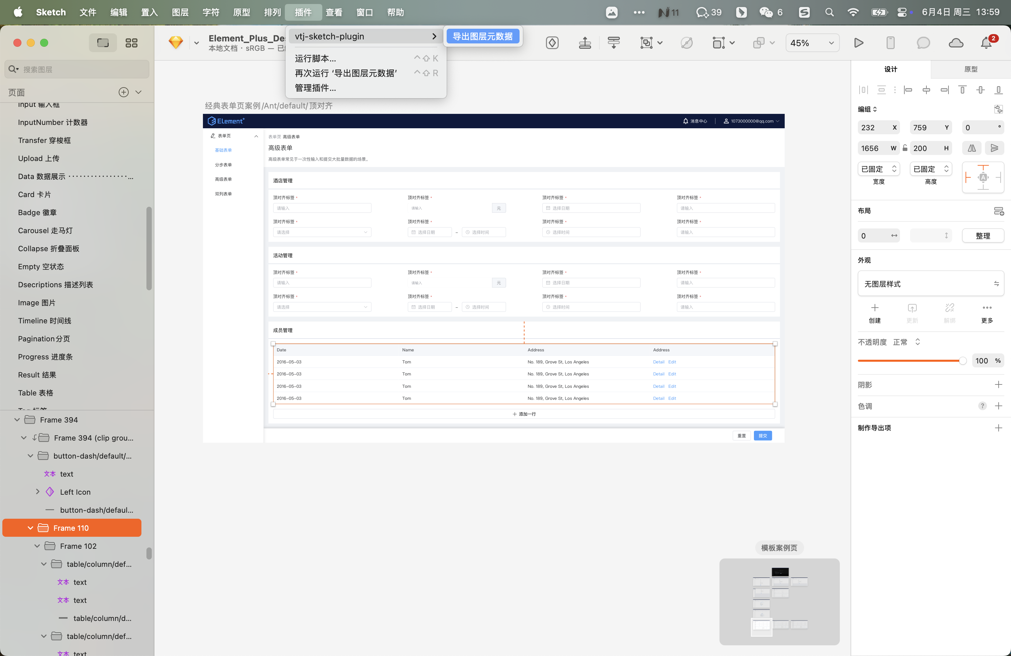
Task: Add a new page with plus icon
Action: (123, 92)
